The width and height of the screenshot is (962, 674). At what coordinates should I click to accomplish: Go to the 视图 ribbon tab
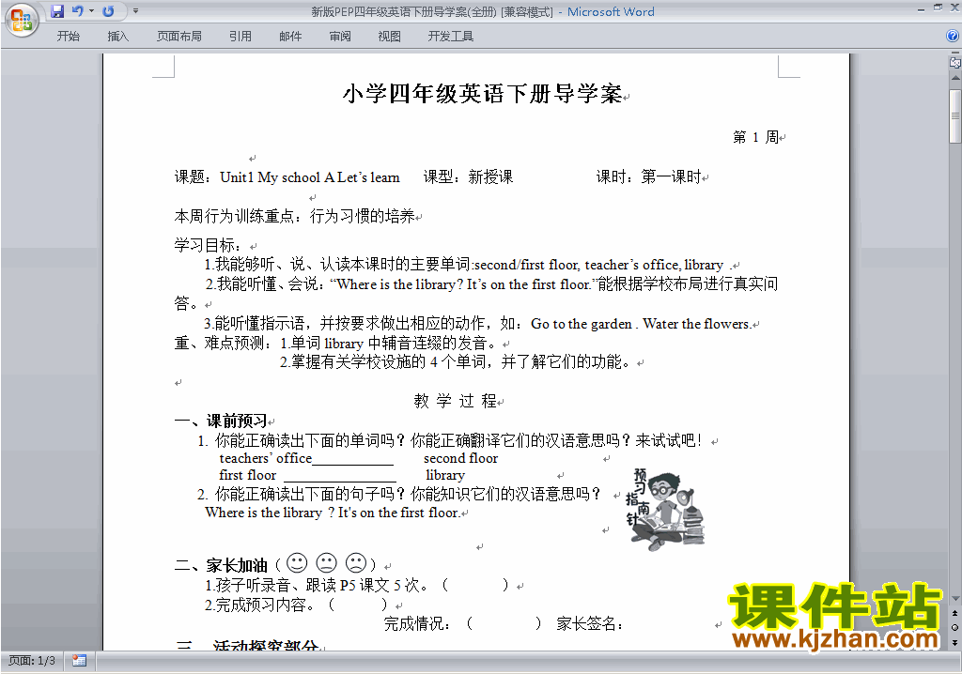tap(390, 37)
